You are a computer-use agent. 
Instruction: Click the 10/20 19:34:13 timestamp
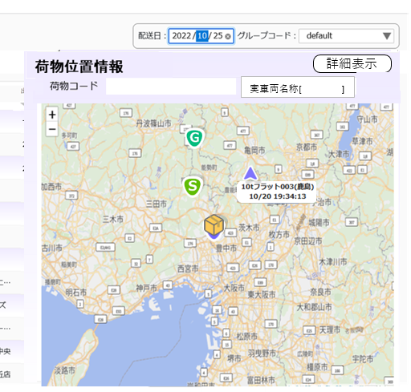click(278, 196)
